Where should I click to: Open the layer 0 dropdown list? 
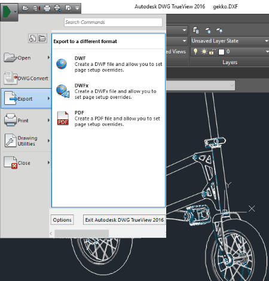[x=267, y=52]
